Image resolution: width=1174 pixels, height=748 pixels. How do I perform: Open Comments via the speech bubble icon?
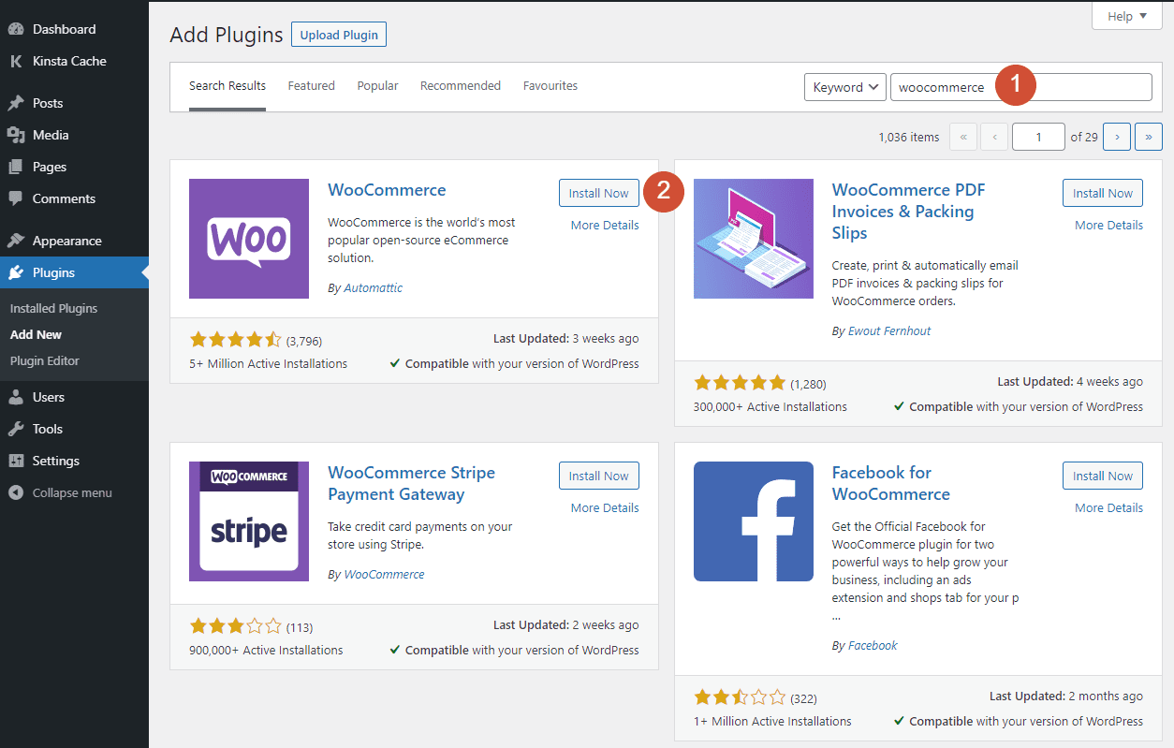point(20,198)
